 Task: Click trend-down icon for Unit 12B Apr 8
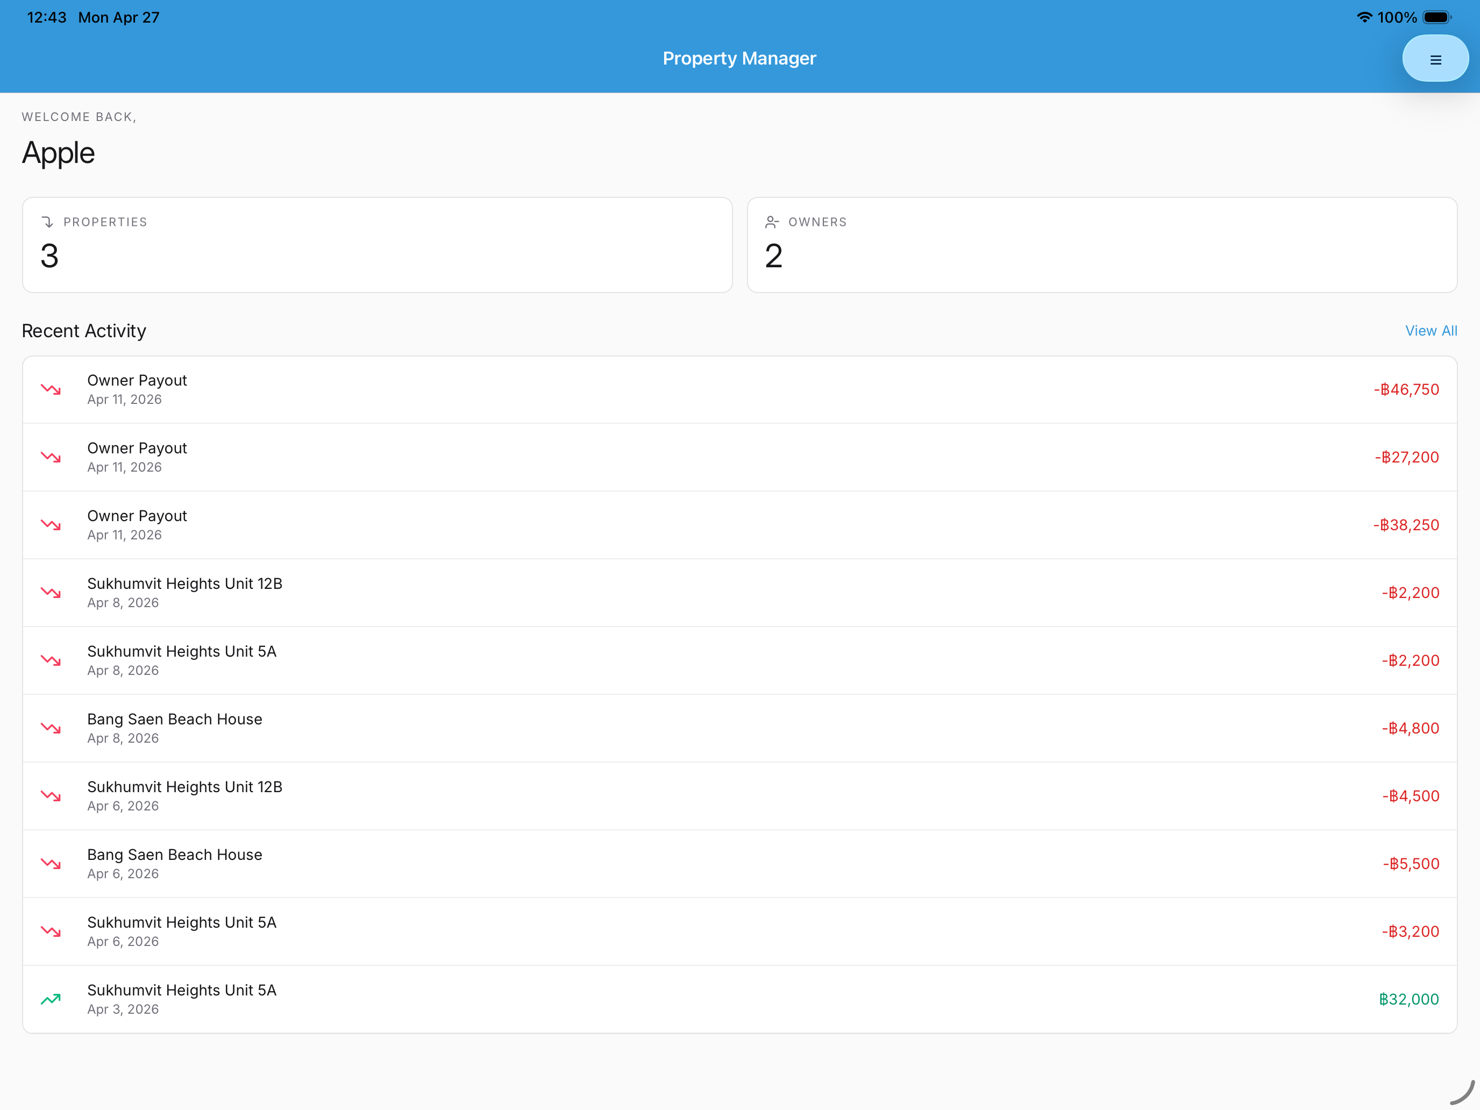click(51, 592)
